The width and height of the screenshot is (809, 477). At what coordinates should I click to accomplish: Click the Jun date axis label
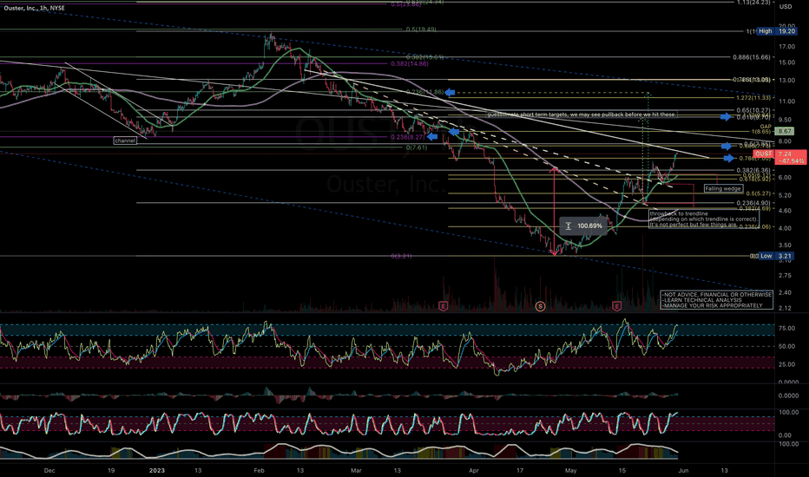(683, 470)
